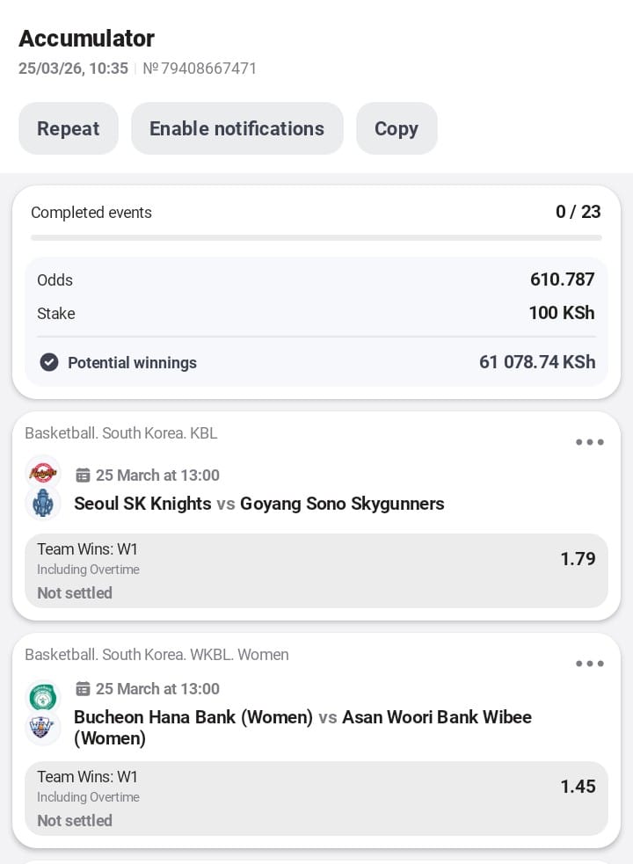Click the WKBL Women league label

pyautogui.click(x=156, y=655)
